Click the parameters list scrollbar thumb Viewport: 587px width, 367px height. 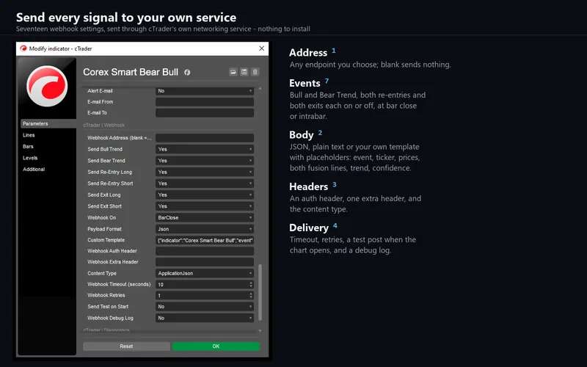point(260,292)
